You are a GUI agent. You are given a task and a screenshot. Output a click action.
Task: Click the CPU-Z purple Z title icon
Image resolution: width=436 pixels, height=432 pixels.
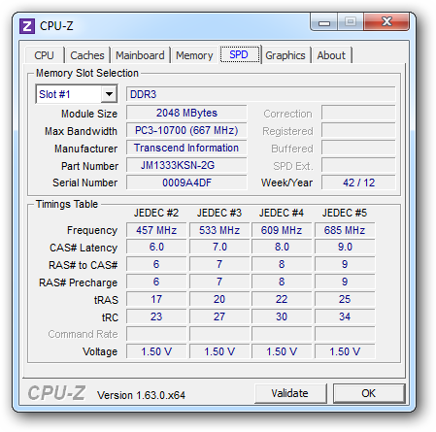27,26
